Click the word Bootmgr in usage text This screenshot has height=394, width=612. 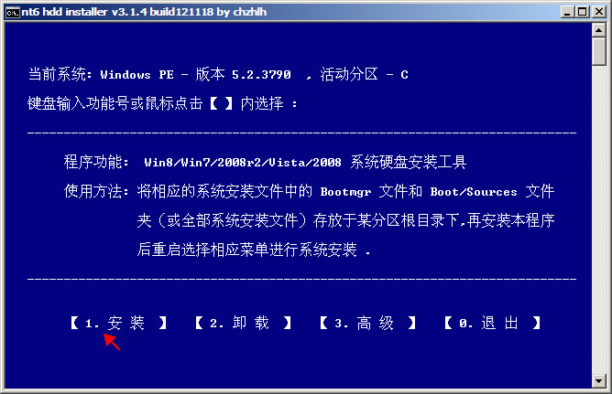tap(345, 192)
